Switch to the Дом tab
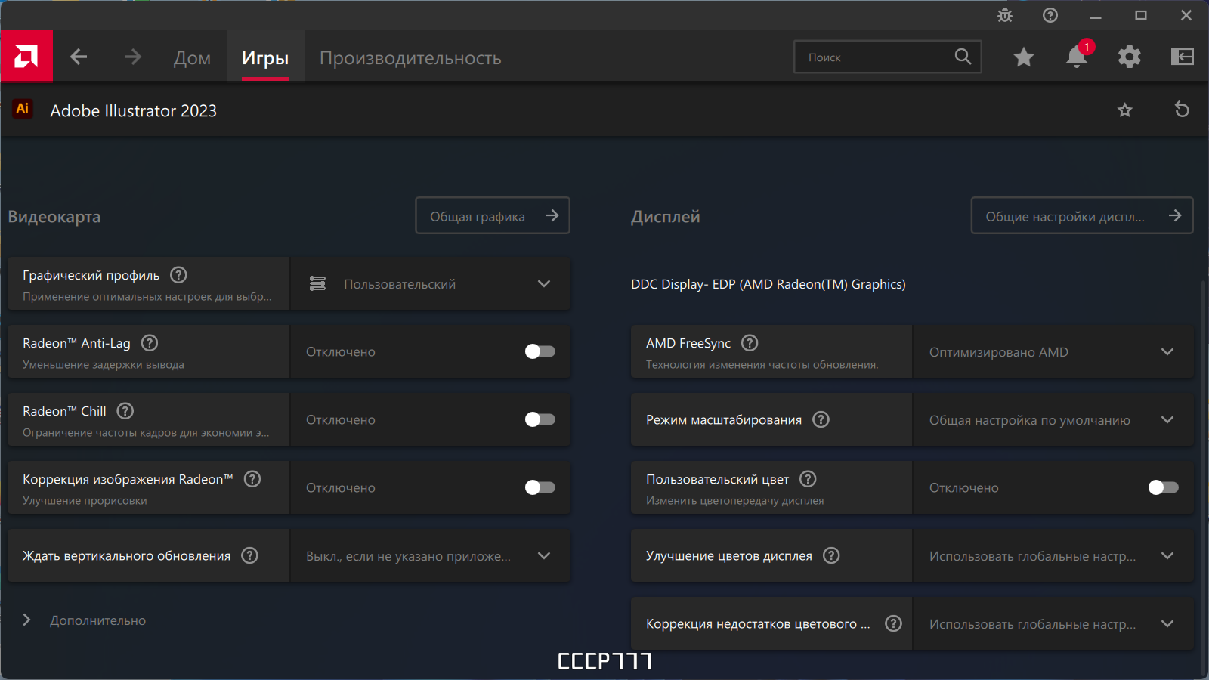The image size is (1209, 680). click(x=192, y=58)
